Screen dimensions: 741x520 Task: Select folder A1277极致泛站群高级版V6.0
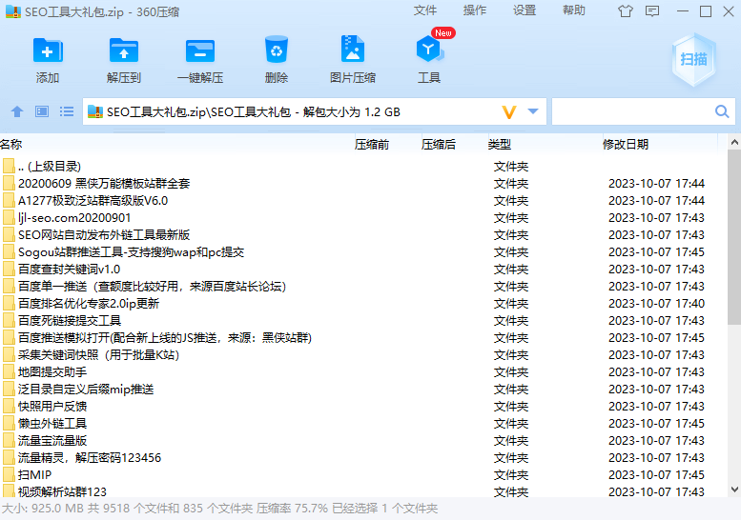tap(363, 201)
